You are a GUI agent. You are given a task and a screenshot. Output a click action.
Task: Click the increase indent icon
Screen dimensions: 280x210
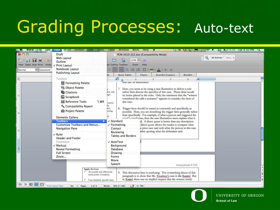click(138, 70)
